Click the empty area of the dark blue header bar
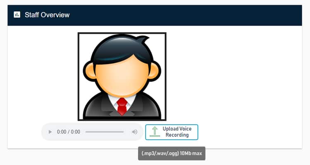This screenshot has height=165, width=310. pos(186,15)
